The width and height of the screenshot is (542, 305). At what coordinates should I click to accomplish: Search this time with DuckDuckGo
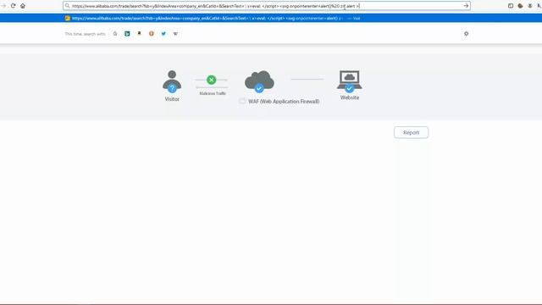click(x=152, y=34)
